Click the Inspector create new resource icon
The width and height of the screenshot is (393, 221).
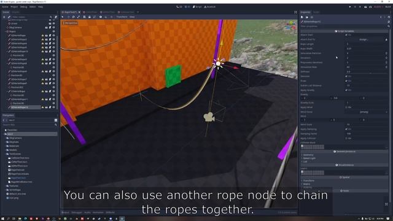coord(302,17)
